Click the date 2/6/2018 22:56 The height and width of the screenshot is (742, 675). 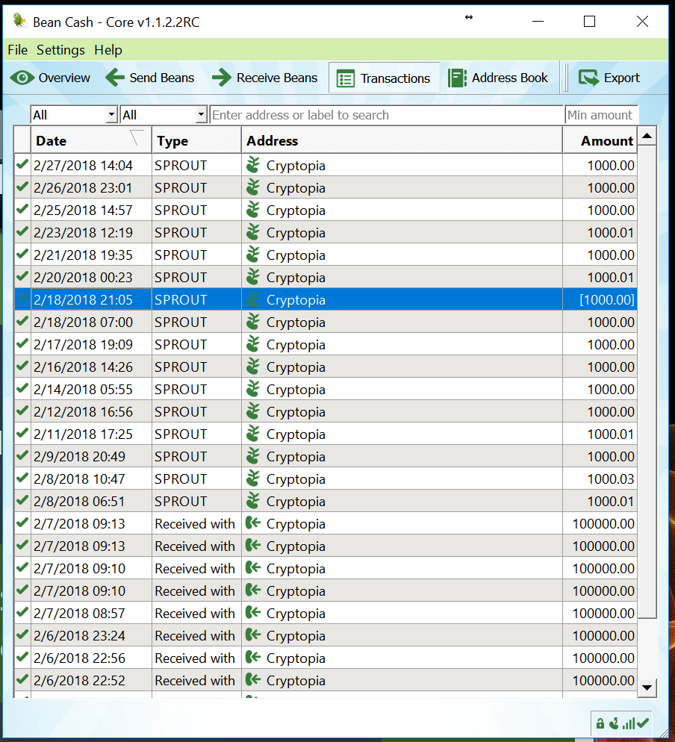click(x=80, y=658)
